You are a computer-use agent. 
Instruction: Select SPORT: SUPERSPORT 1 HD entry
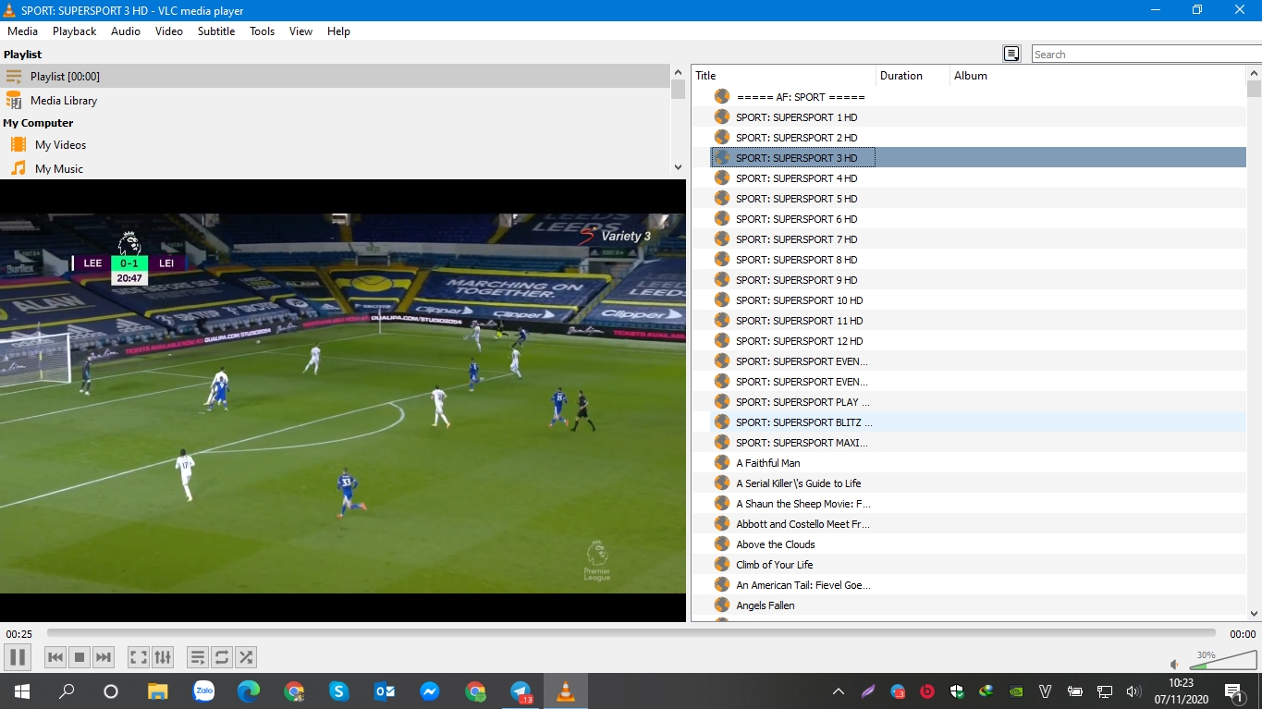(796, 117)
